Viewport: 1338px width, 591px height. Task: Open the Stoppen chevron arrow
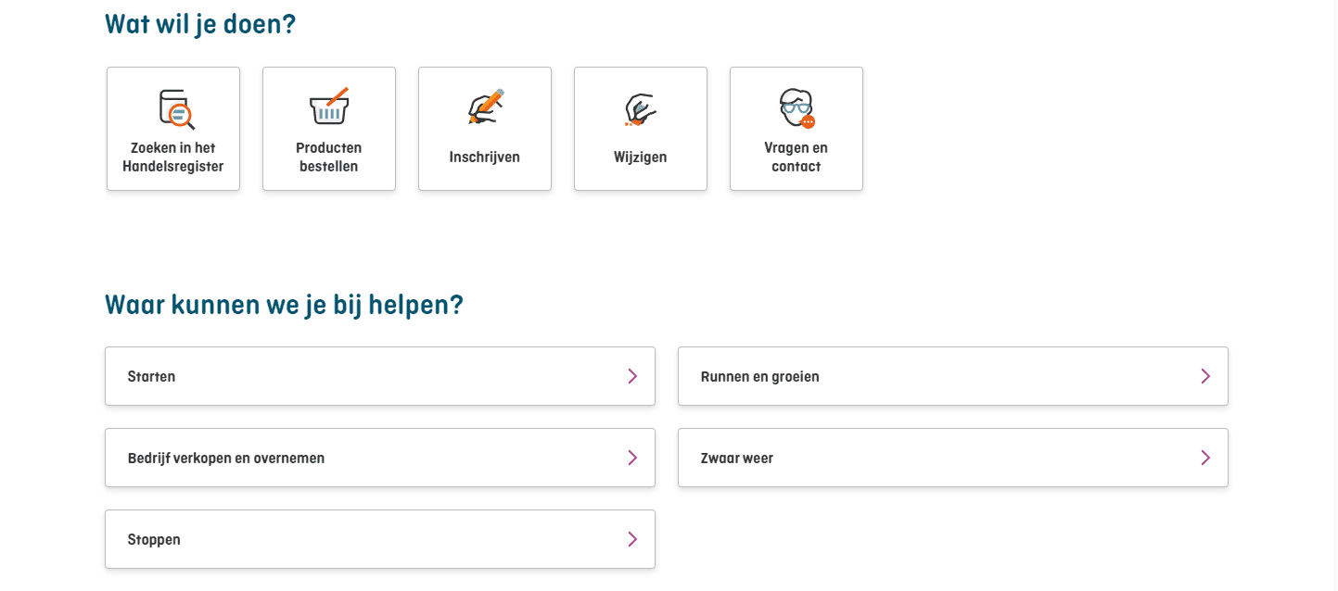[x=632, y=539]
